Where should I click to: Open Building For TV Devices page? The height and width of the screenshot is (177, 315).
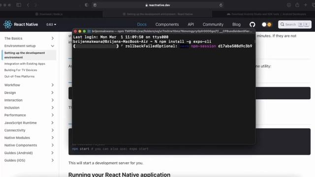tap(21, 70)
